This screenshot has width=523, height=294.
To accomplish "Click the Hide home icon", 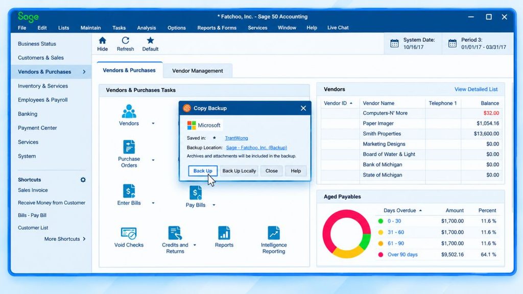I will pyautogui.click(x=102, y=41).
